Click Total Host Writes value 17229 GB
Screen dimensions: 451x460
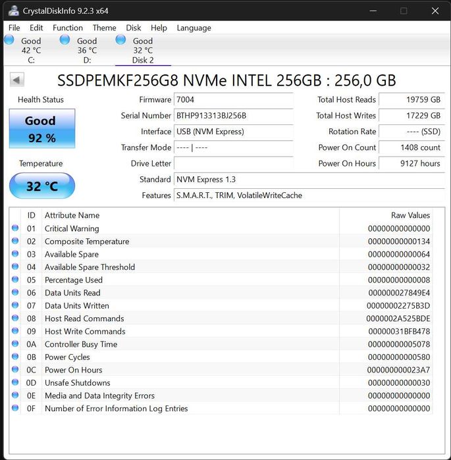(411, 116)
